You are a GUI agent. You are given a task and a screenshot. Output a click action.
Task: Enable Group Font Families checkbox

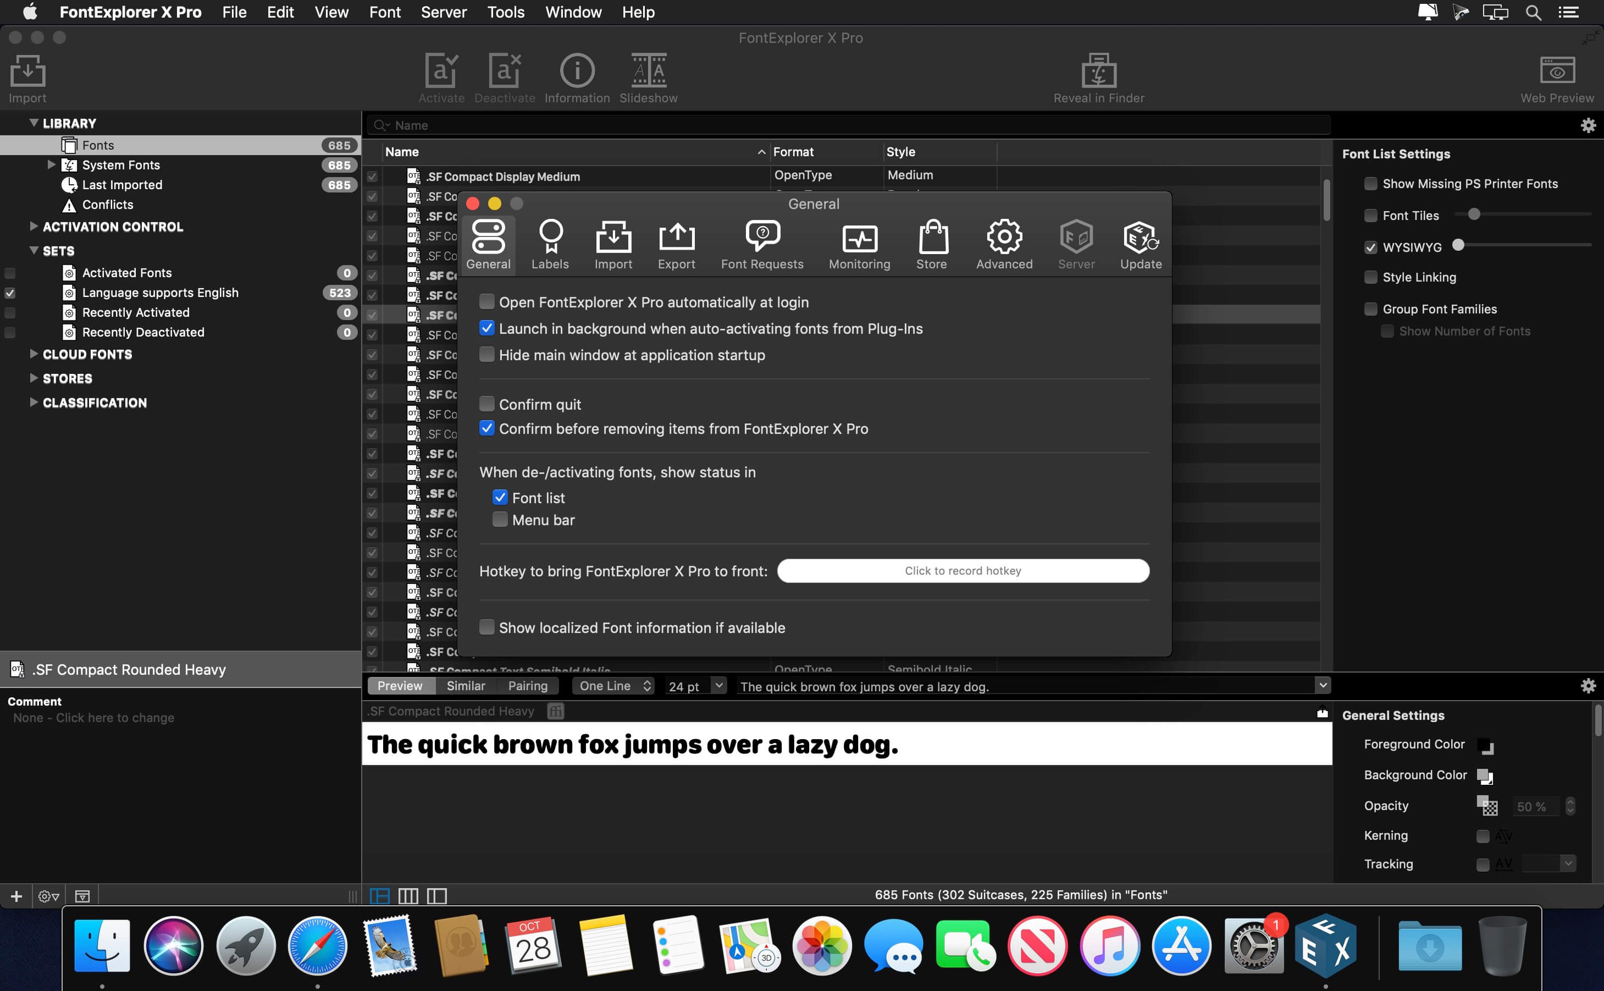pos(1370,309)
